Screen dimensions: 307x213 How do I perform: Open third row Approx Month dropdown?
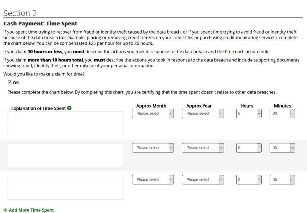153,180
